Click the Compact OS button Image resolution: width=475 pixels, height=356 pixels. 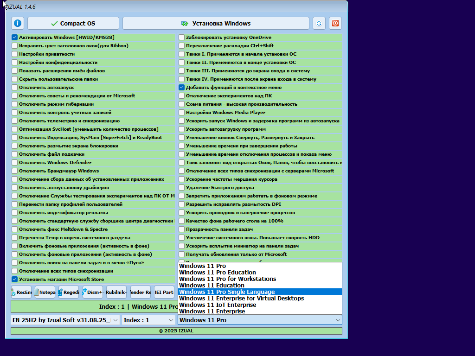[73, 23]
